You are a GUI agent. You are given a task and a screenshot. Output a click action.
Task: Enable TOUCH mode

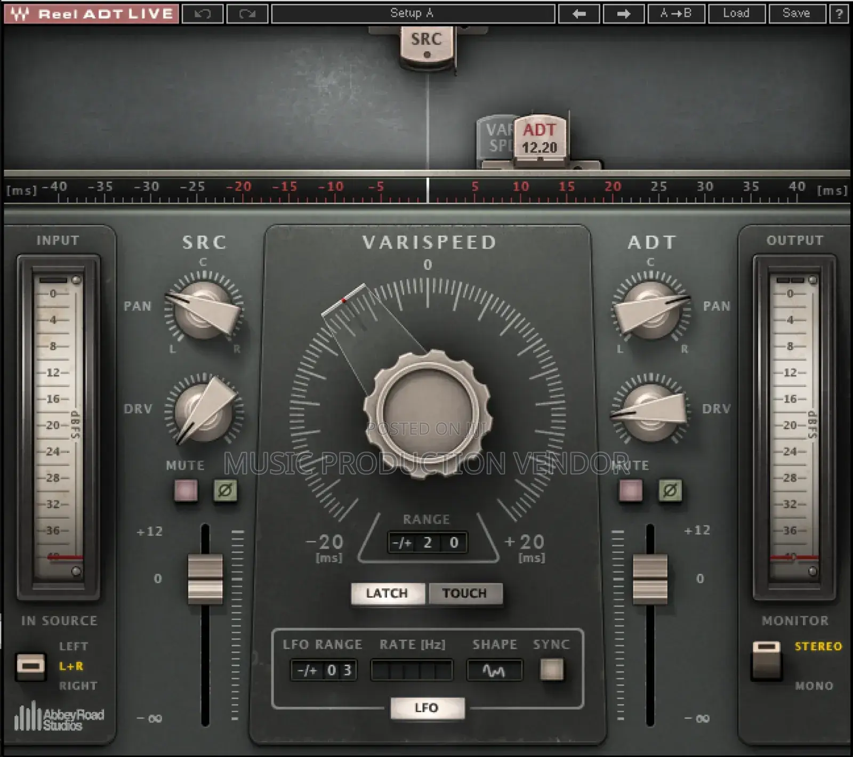tap(465, 593)
